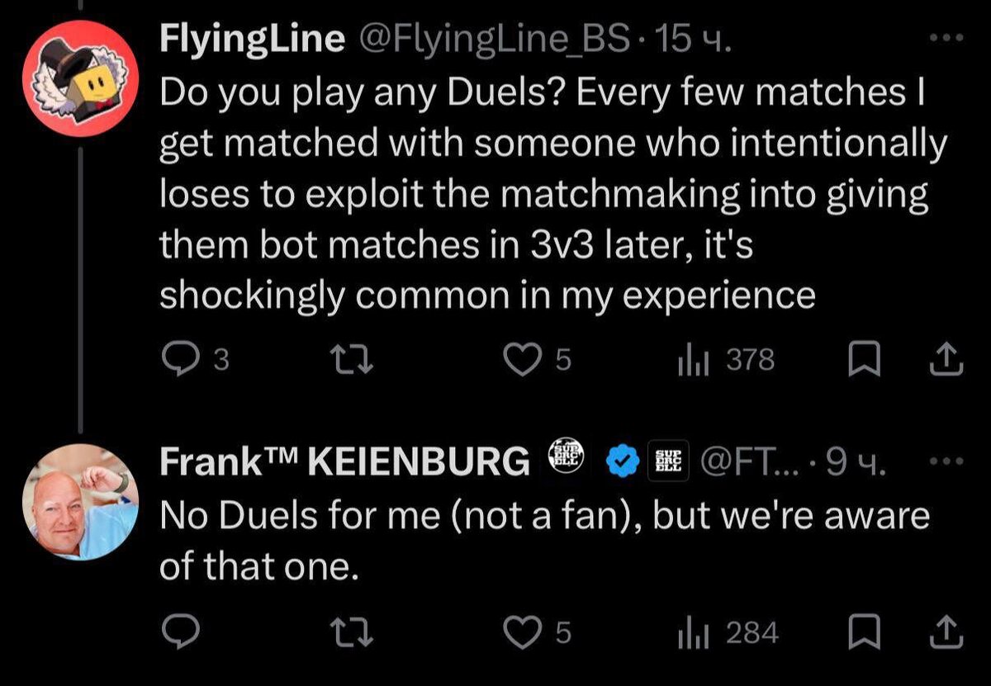Open more options on FlyingLine's tweet
The image size is (991, 686).
tap(946, 39)
